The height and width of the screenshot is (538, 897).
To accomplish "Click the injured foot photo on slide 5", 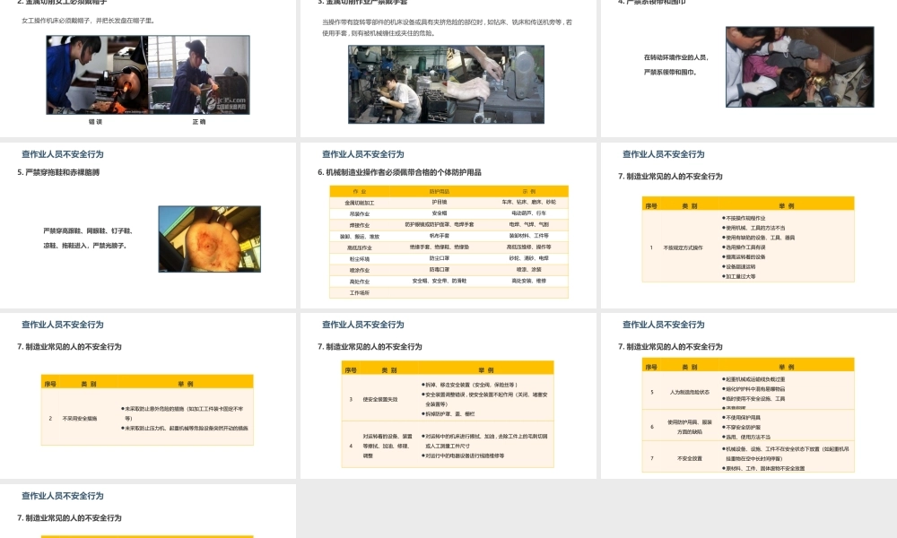I will [x=209, y=239].
